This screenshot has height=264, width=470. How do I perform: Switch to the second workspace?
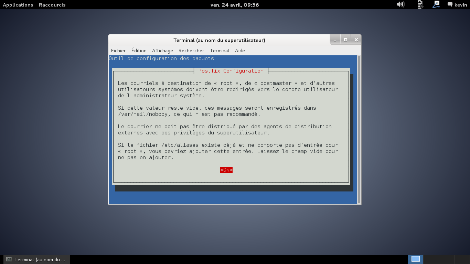(x=431, y=259)
